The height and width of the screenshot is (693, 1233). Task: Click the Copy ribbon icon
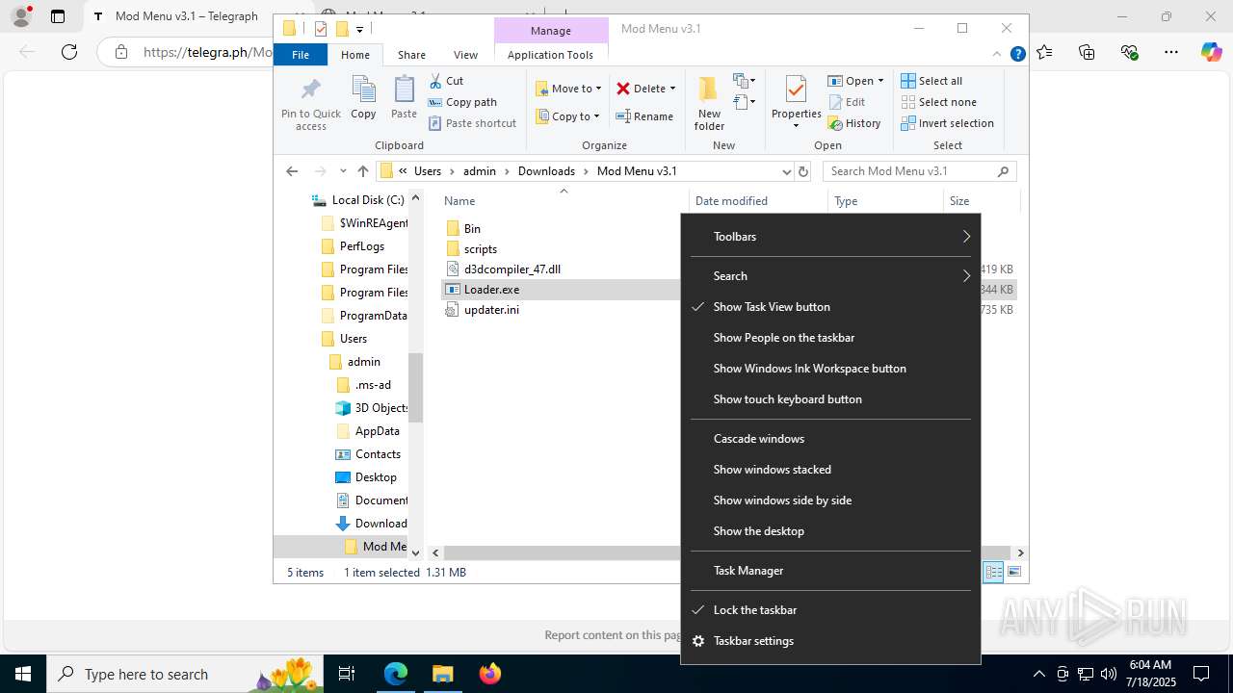click(363, 98)
